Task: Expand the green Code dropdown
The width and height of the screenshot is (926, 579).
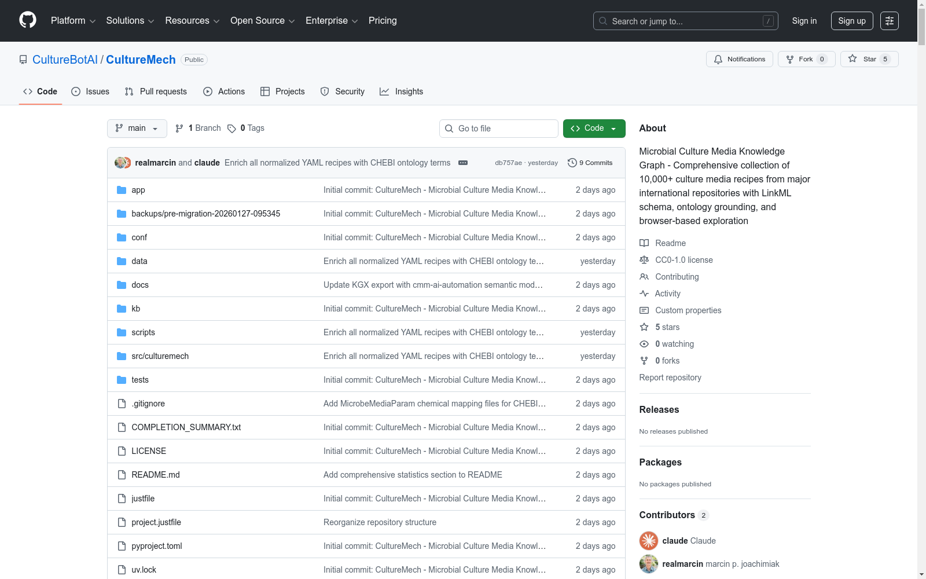Action: 594,129
